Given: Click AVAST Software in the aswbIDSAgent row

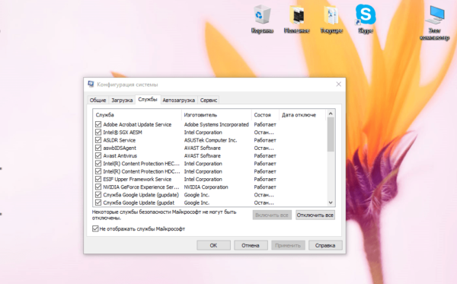Looking at the screenshot, I should pyautogui.click(x=203, y=148).
